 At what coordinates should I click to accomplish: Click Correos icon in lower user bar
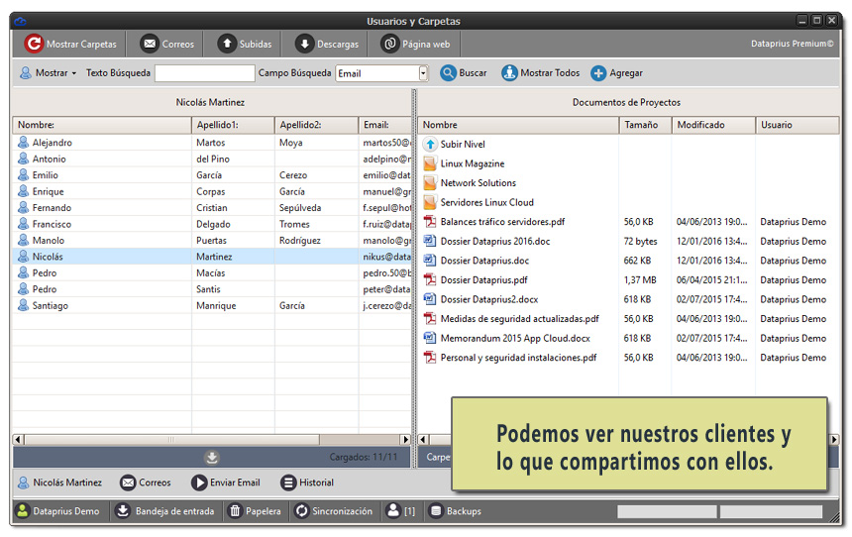point(128,483)
